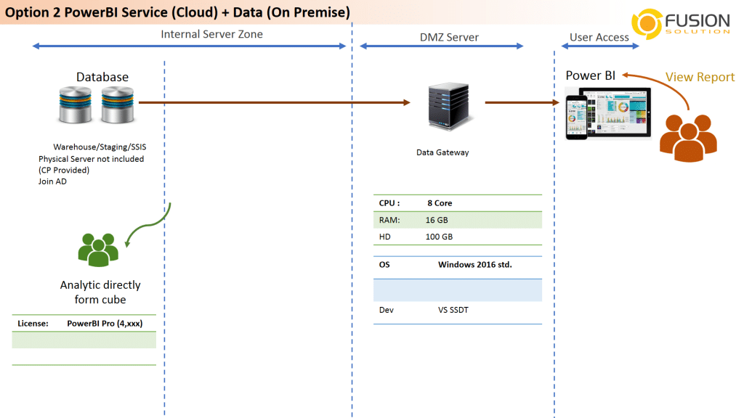Click the left database cylinder icon

(75, 104)
